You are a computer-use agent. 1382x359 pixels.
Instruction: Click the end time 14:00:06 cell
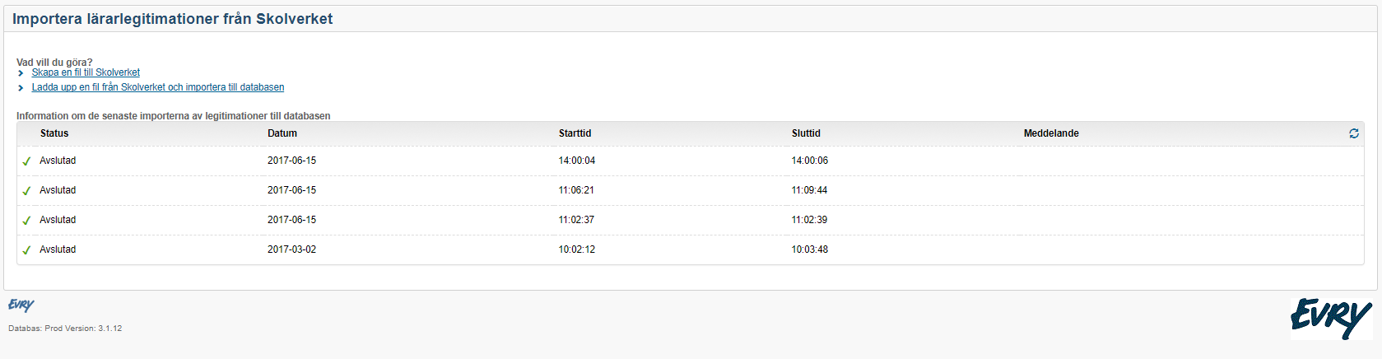pos(809,161)
